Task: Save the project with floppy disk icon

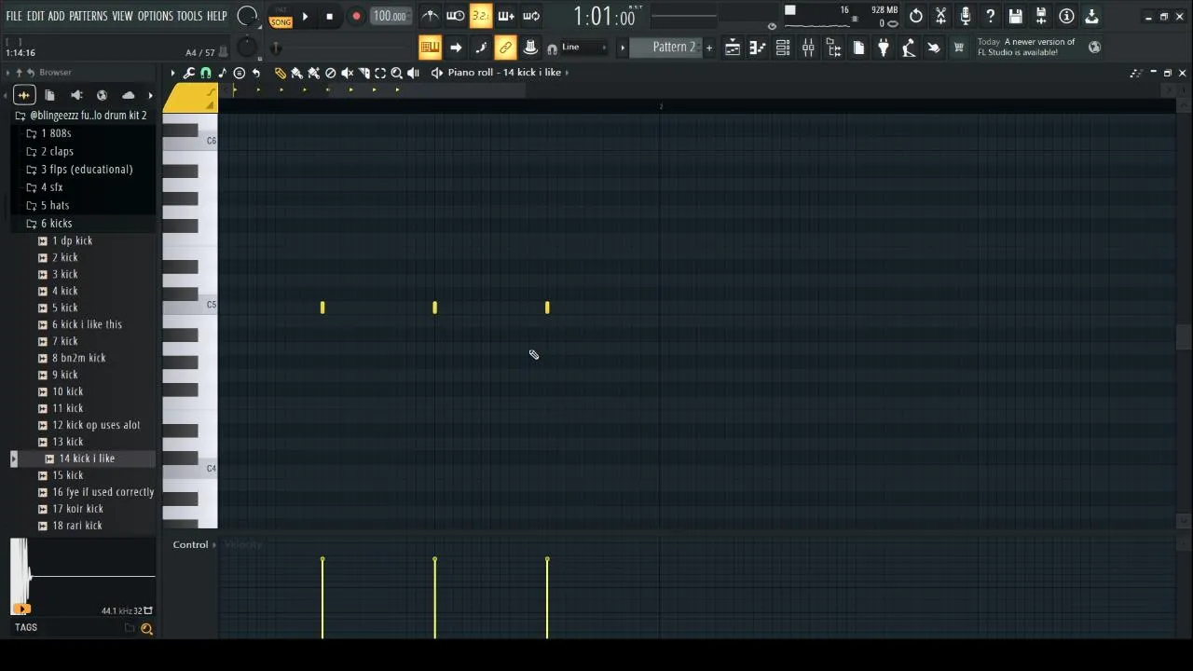Action: coord(1016,16)
